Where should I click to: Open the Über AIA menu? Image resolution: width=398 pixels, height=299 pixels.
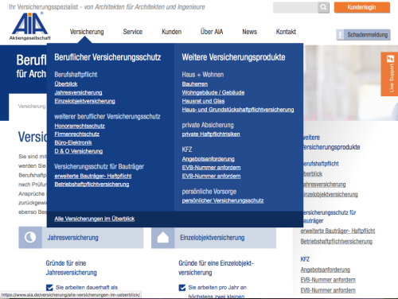point(212,32)
